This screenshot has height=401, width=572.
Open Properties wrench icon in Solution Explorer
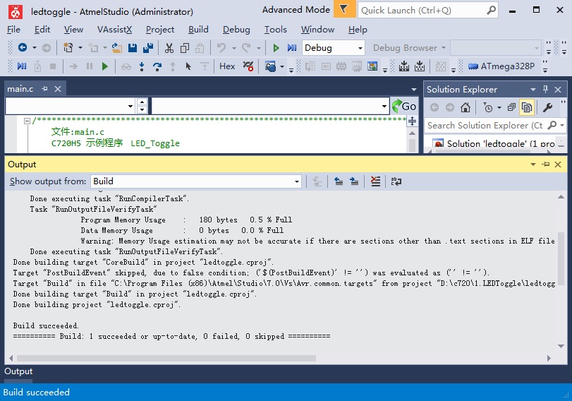(x=547, y=107)
